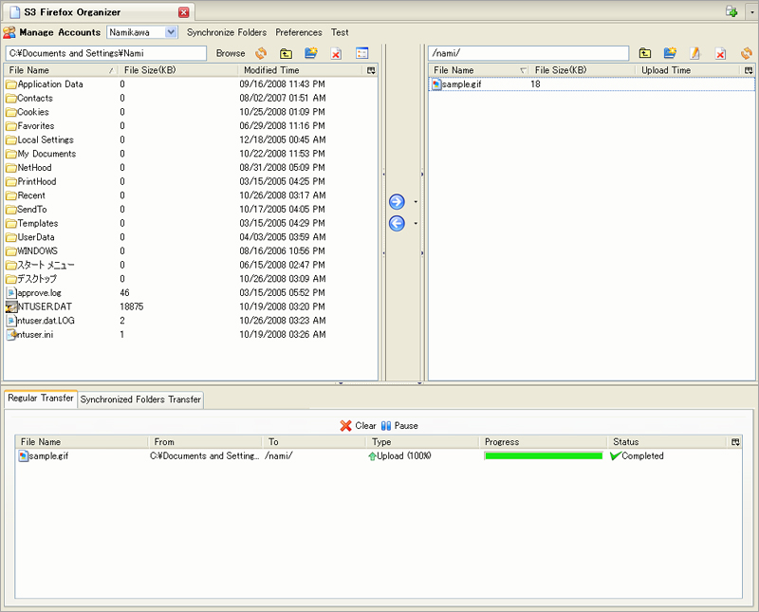Sort S3 files by File Name header
The image size is (759, 612).
479,70
